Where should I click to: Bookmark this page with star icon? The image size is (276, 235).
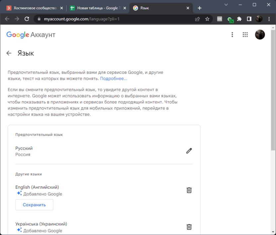click(x=207, y=19)
